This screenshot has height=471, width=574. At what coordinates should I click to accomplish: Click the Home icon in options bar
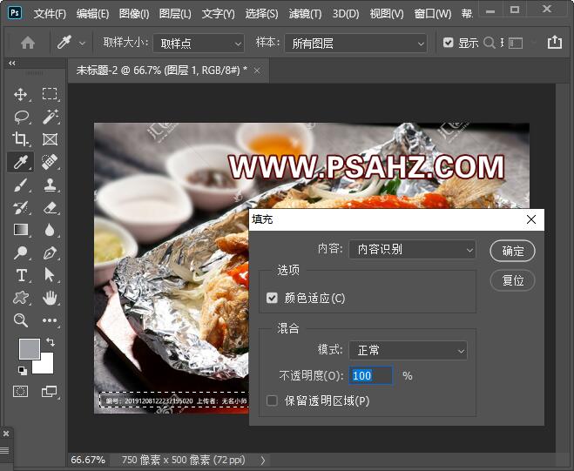tap(28, 43)
